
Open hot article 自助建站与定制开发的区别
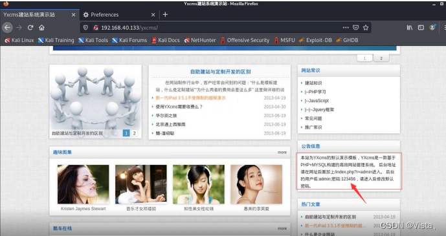pyautogui.click(x=330, y=217)
